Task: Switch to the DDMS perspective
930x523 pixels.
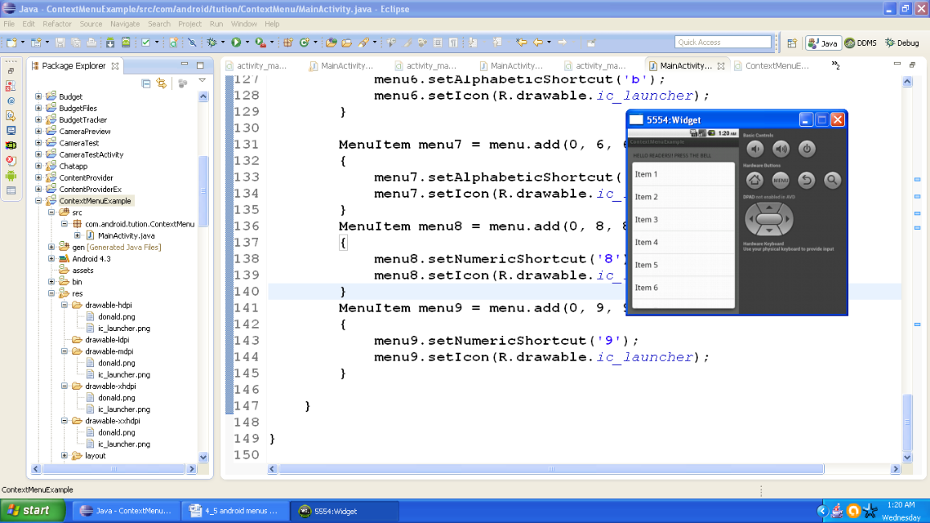Action: pos(861,43)
